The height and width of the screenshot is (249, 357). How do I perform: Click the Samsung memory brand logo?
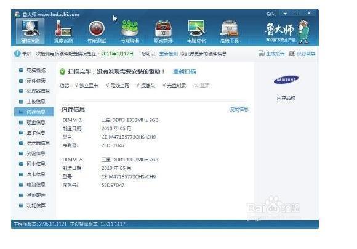click(x=286, y=80)
